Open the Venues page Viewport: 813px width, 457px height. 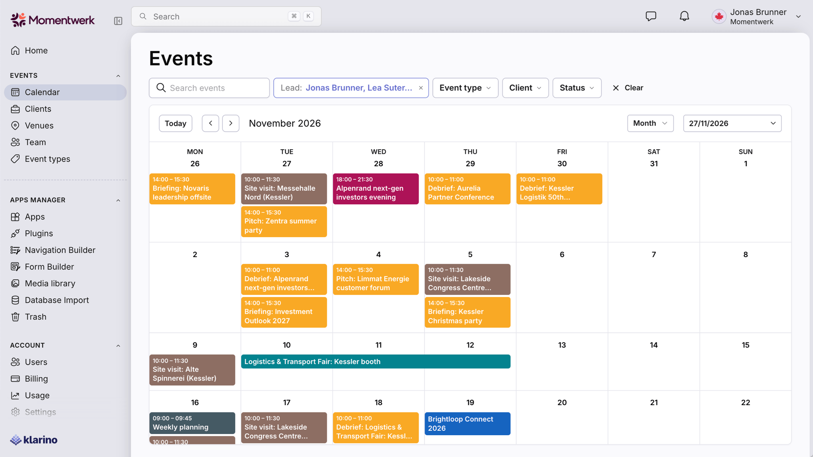65,125
